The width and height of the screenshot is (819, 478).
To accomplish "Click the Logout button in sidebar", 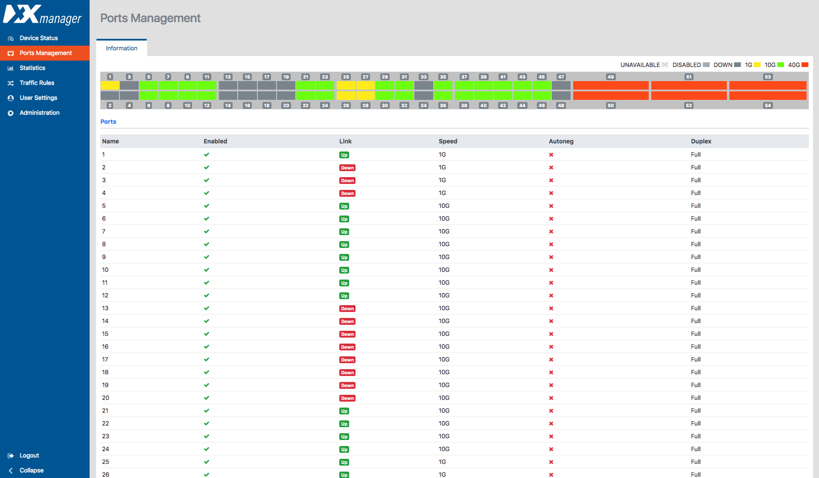I will [29, 455].
